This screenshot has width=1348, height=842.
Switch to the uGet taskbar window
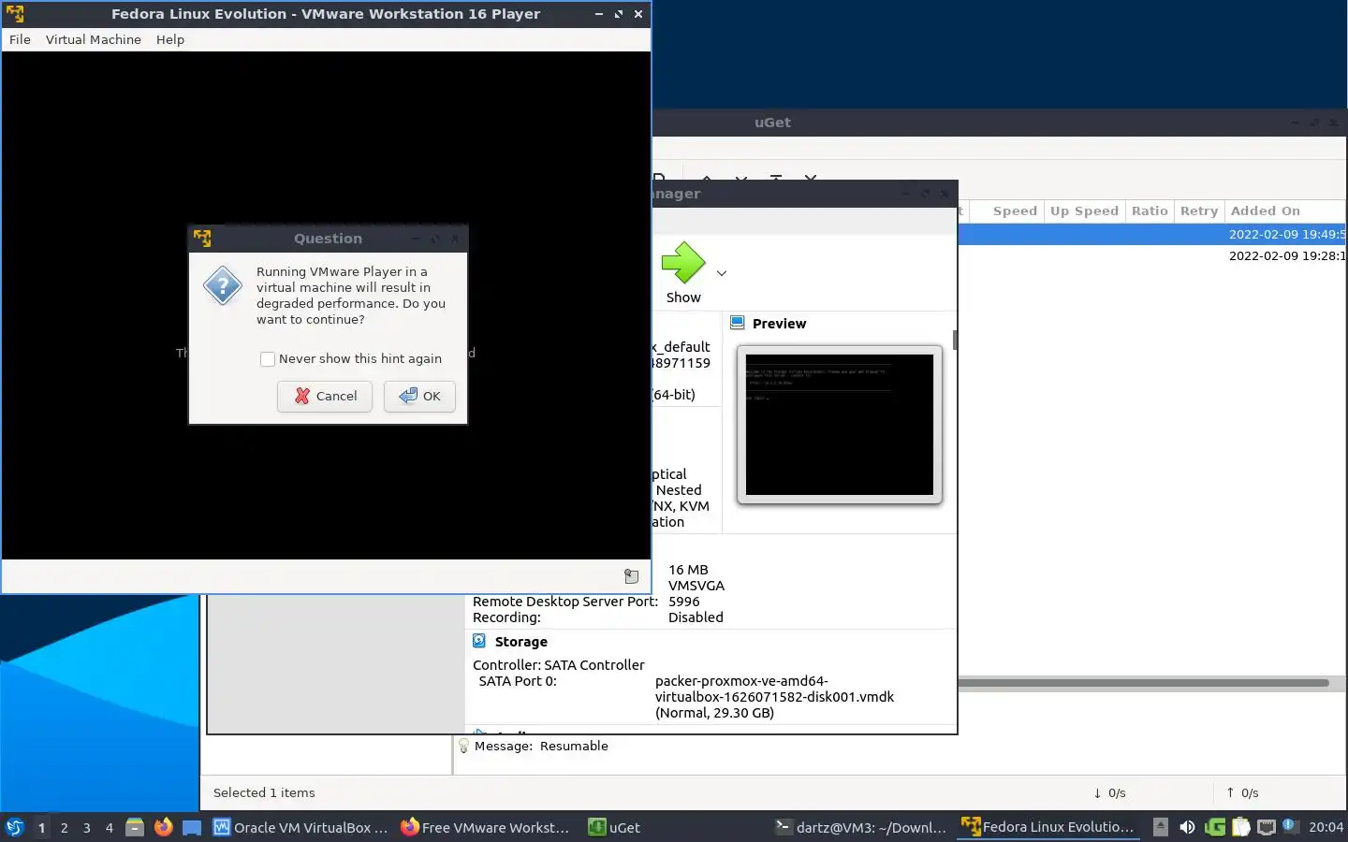pos(615,827)
